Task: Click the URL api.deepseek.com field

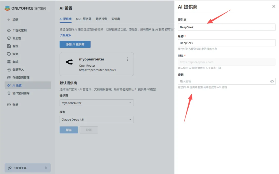Action: coord(227,62)
